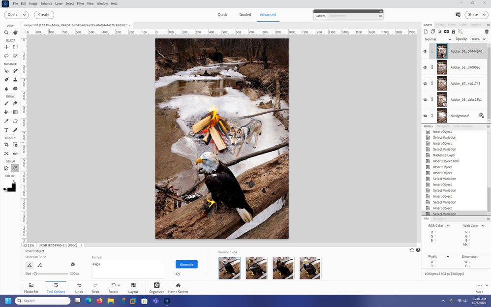Toggle Background layer visibility eye
The height and width of the screenshot is (307, 491).
tap(425, 116)
